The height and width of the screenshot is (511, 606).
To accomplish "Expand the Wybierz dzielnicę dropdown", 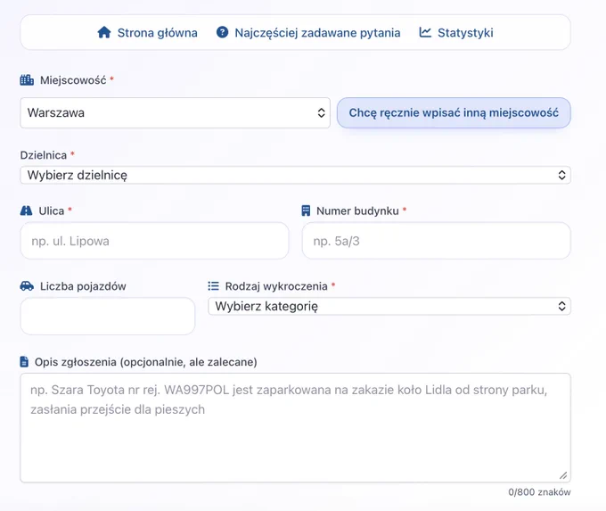I will (x=295, y=175).
